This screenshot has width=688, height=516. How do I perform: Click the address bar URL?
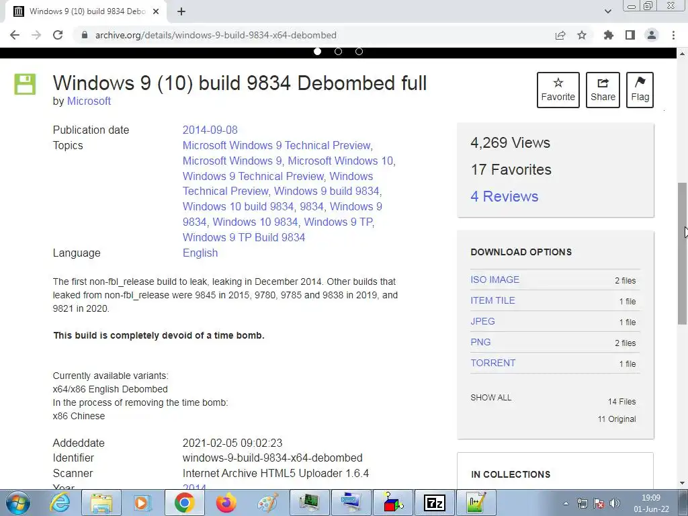pyautogui.click(x=216, y=35)
